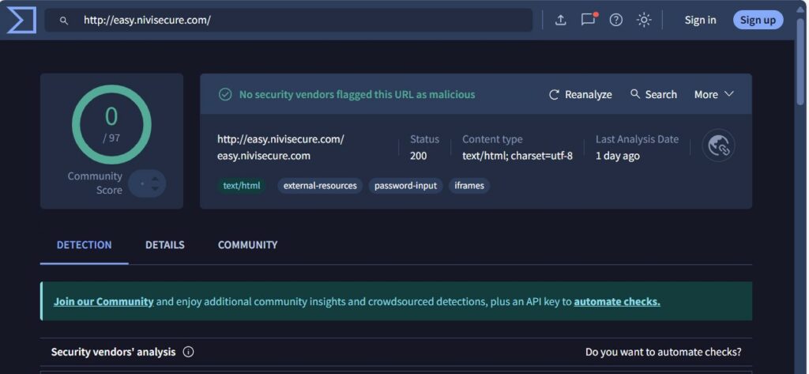809x374 pixels.
Task: Toggle light/dark theme with sun icon
Action: click(644, 20)
